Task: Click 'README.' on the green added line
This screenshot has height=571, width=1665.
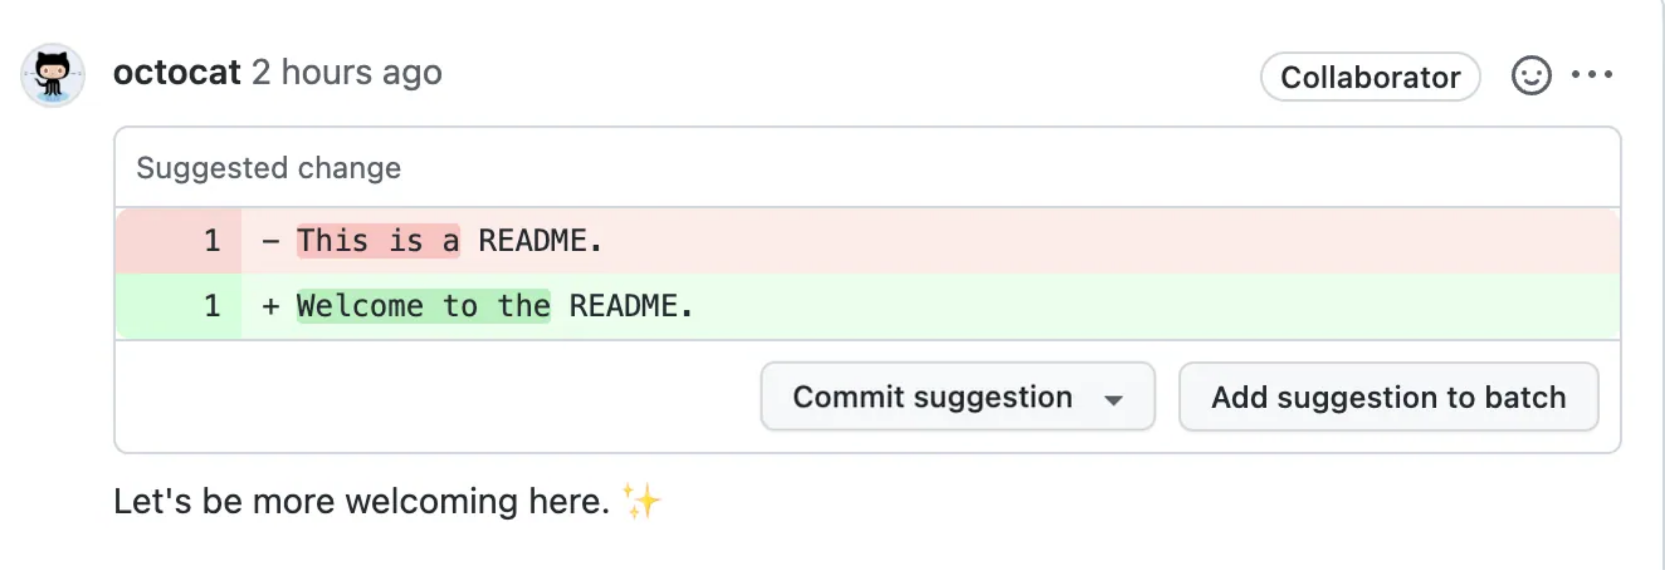Action: pos(630,306)
